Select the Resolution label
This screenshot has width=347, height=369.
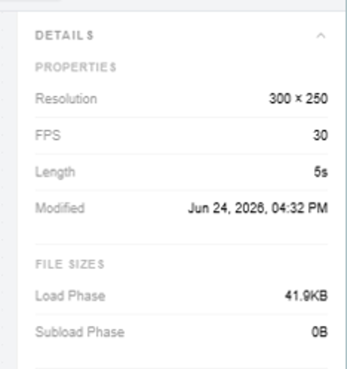pos(66,99)
